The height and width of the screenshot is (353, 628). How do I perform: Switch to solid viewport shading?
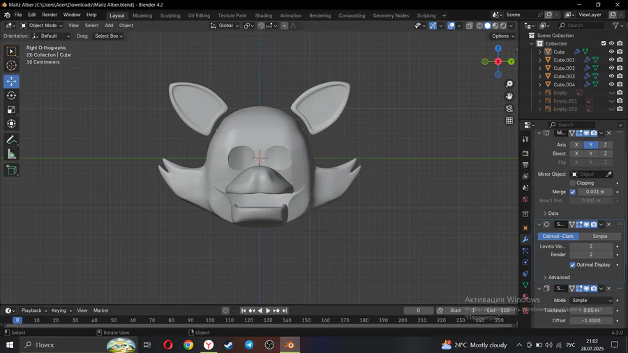click(488, 26)
